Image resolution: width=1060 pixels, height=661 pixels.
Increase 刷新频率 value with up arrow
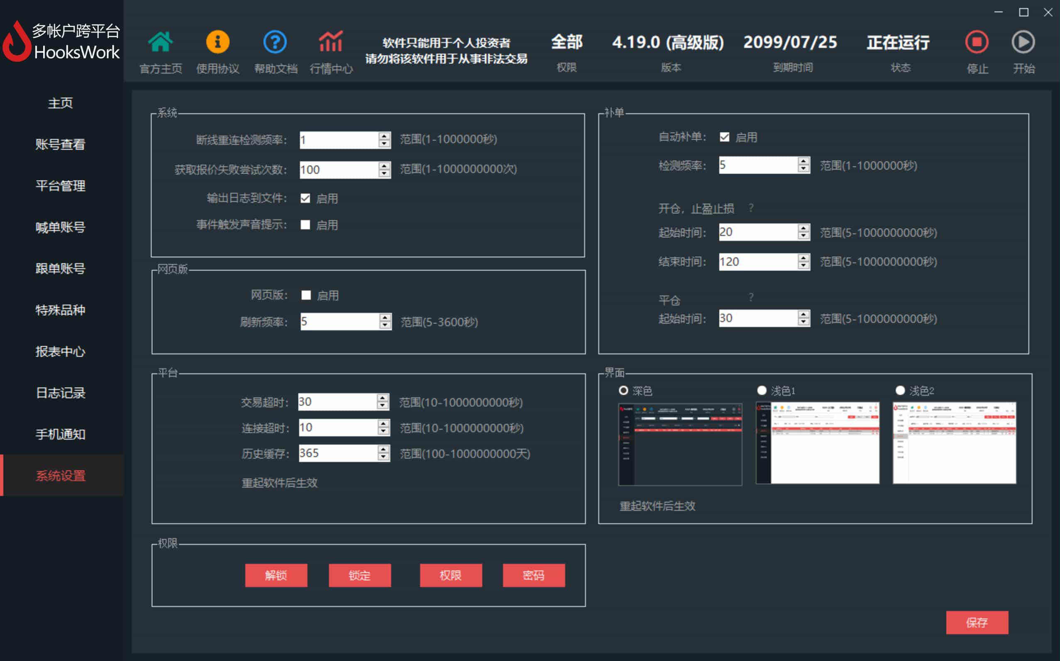[385, 318]
